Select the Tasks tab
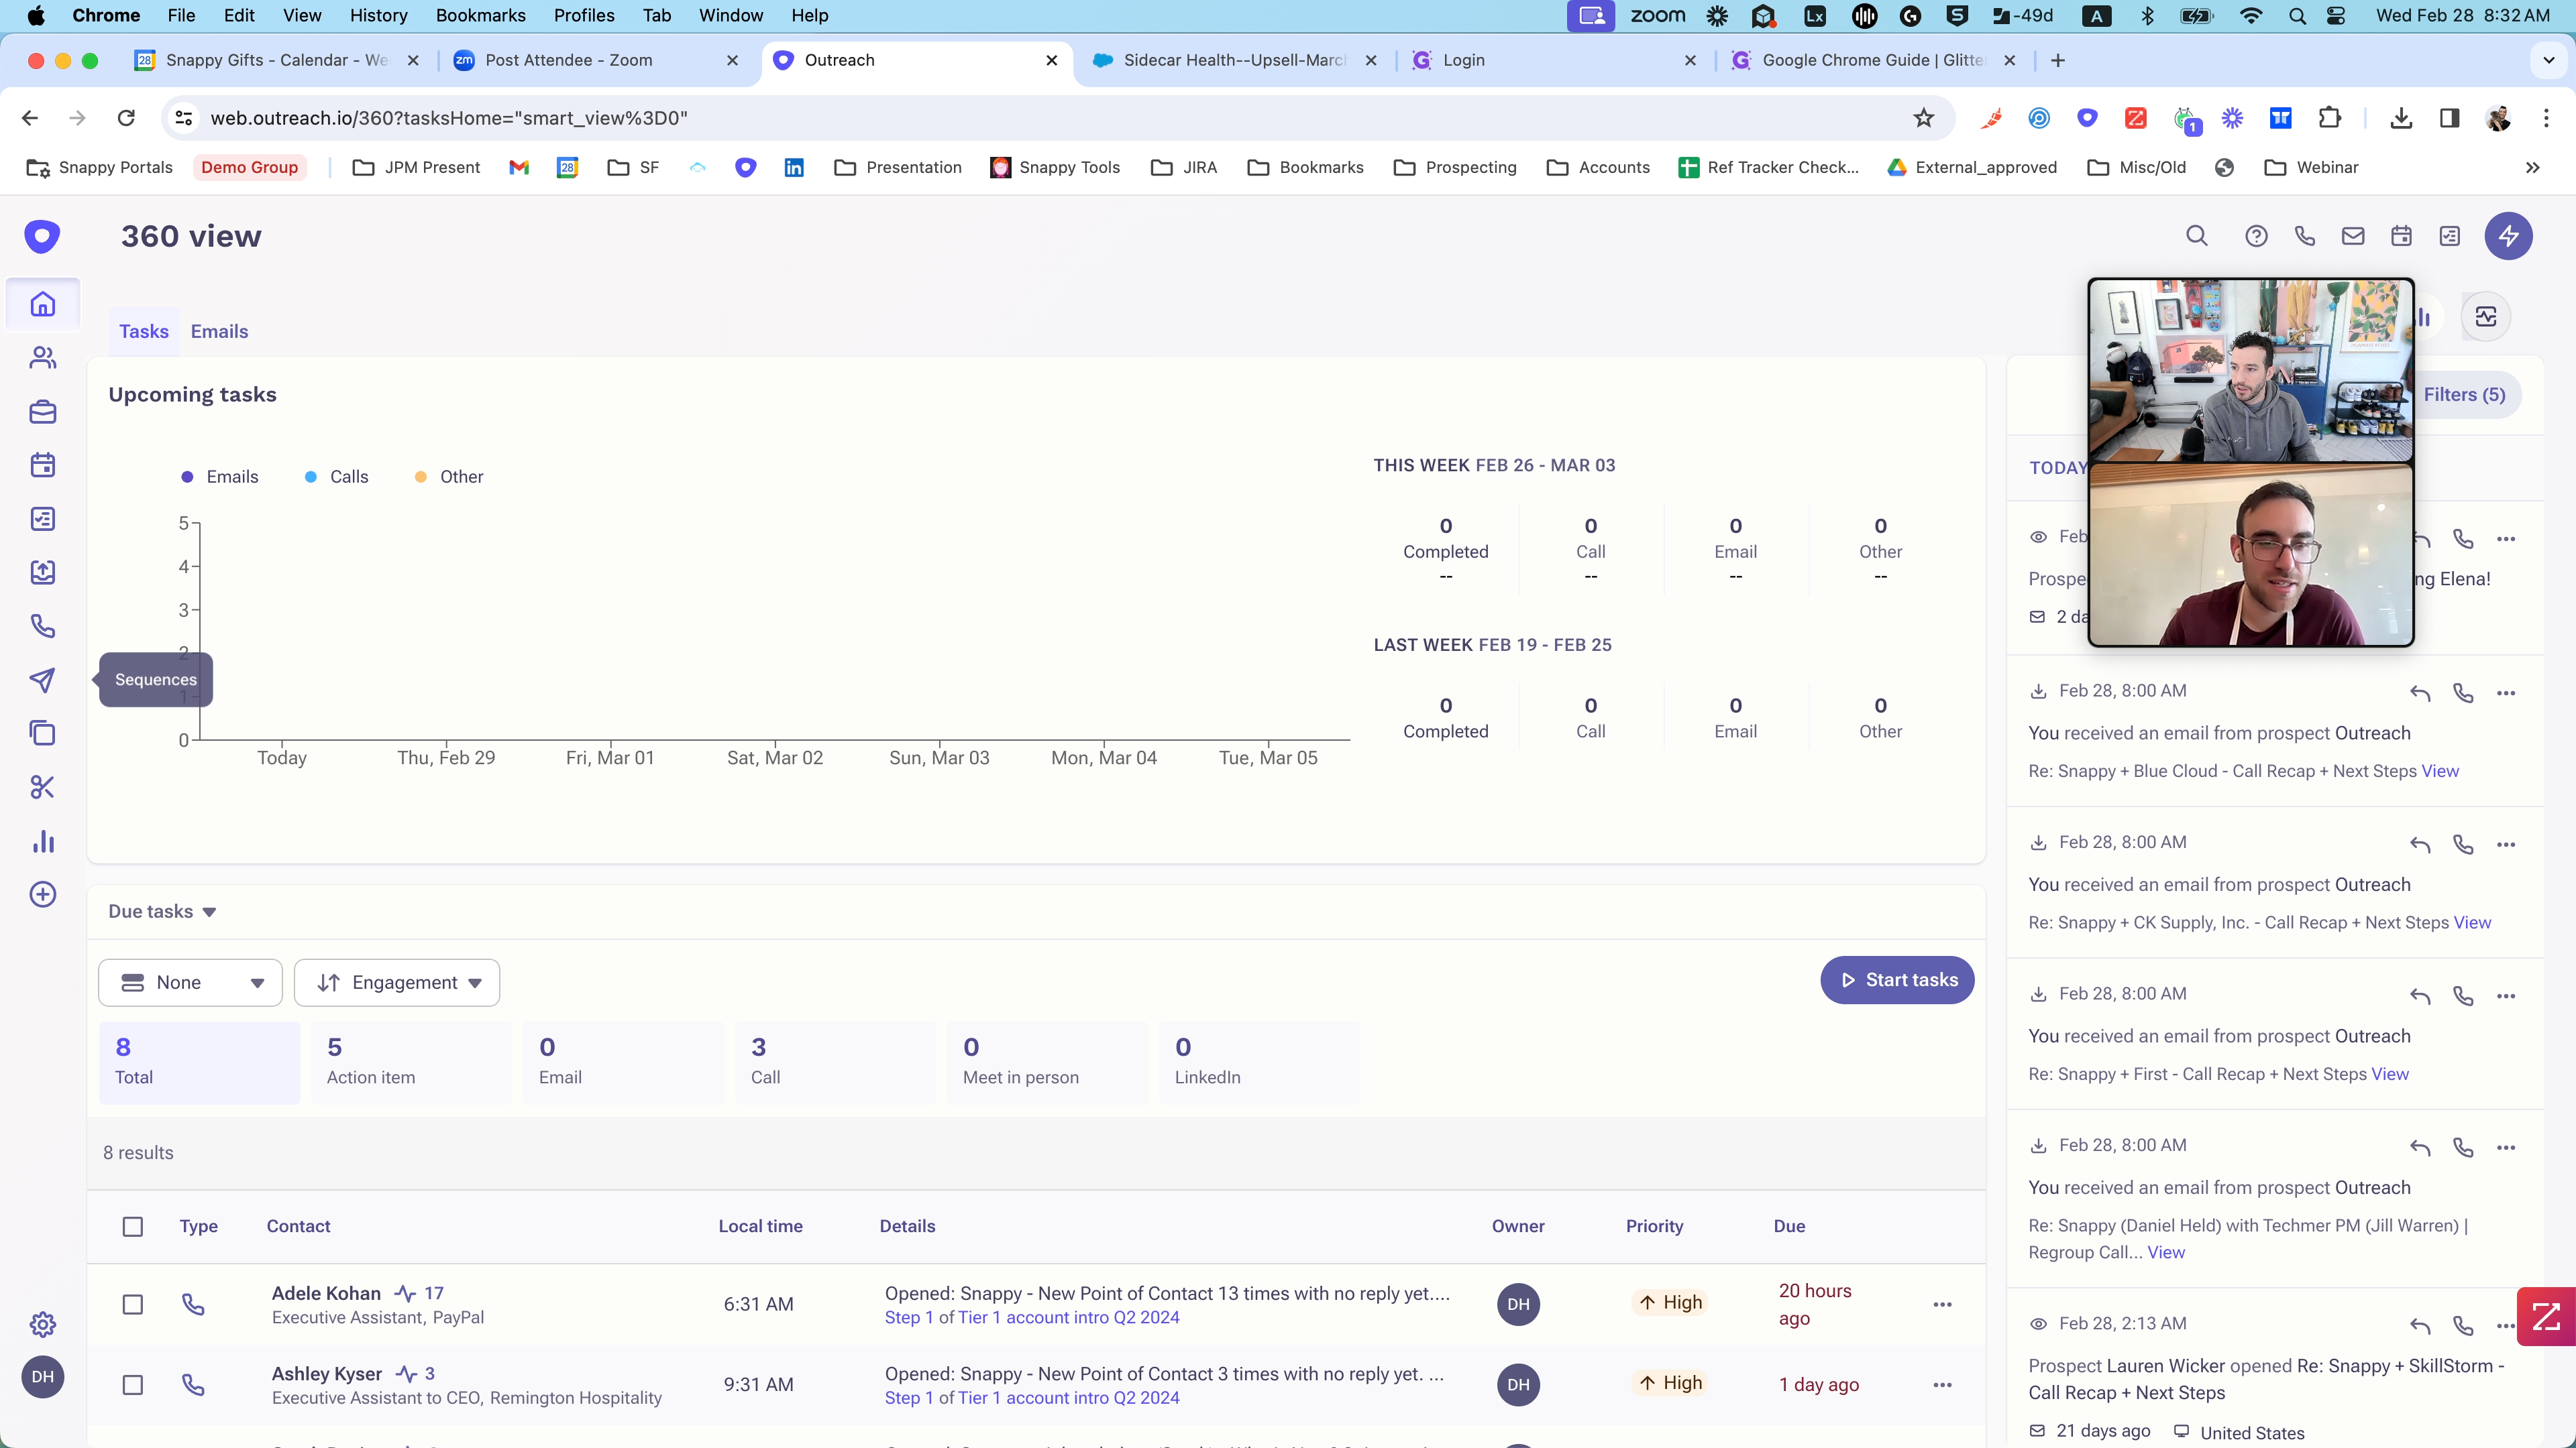Viewport: 2576px width, 1448px height. [x=144, y=332]
